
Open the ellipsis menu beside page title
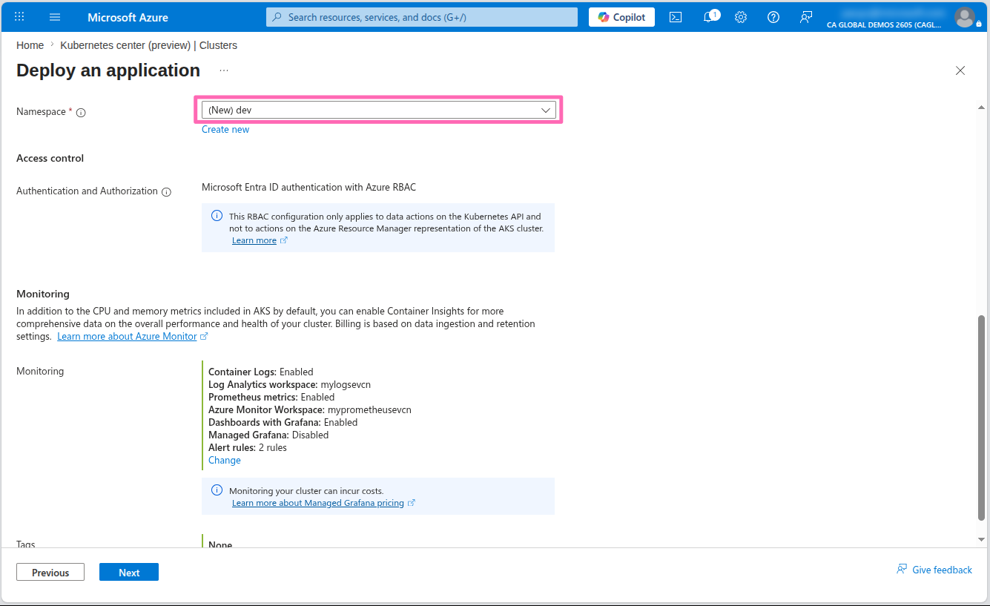point(224,70)
